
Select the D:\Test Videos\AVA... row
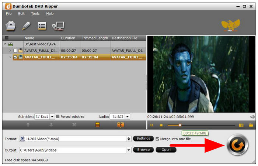74,44
